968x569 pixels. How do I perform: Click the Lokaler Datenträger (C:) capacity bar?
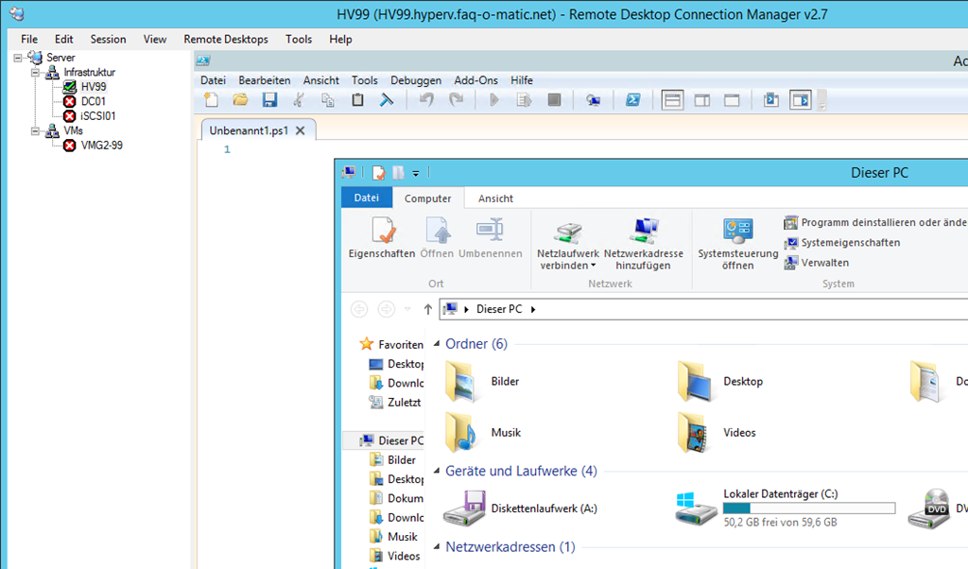809,508
